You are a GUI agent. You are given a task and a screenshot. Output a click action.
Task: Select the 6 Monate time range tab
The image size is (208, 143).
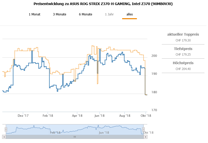[x=86, y=14]
